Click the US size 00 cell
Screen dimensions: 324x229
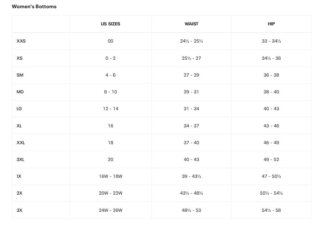(x=110, y=41)
